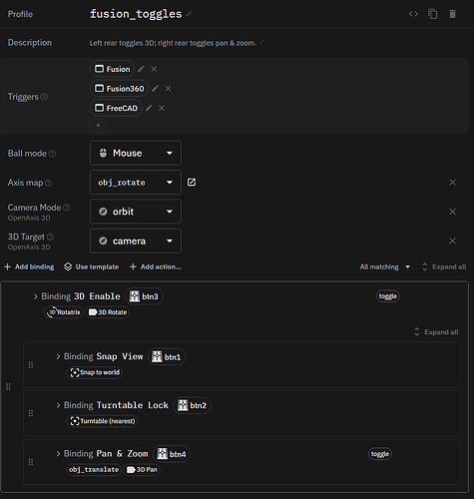Image resolution: width=474 pixels, height=499 pixels.
Task: Click the Snap to world chip
Action: [x=95, y=372]
